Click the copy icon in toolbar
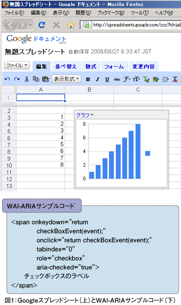Image resolution: width=181 pixels, height=305 pixels. [x=36, y=79]
